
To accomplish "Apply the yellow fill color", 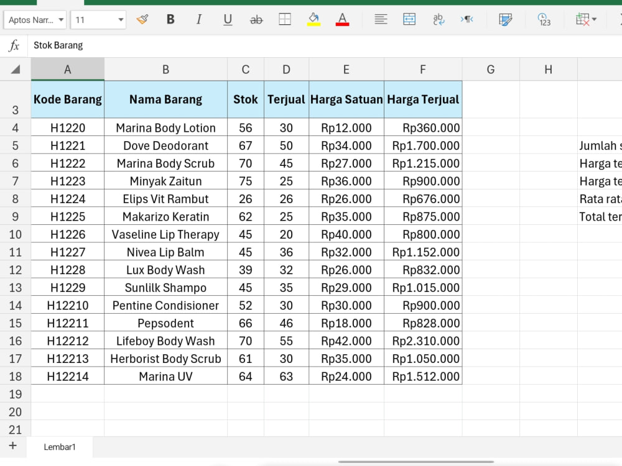I will [x=313, y=19].
